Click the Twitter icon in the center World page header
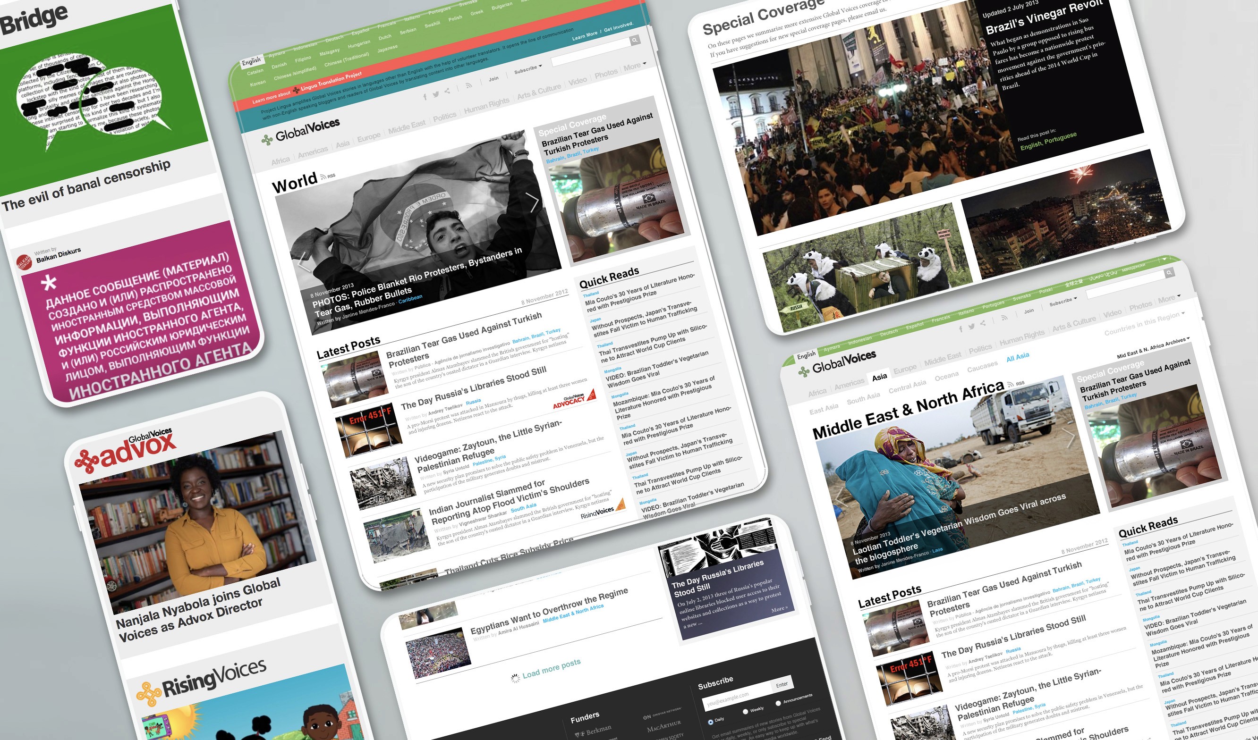1258x740 pixels. pyautogui.click(x=436, y=94)
